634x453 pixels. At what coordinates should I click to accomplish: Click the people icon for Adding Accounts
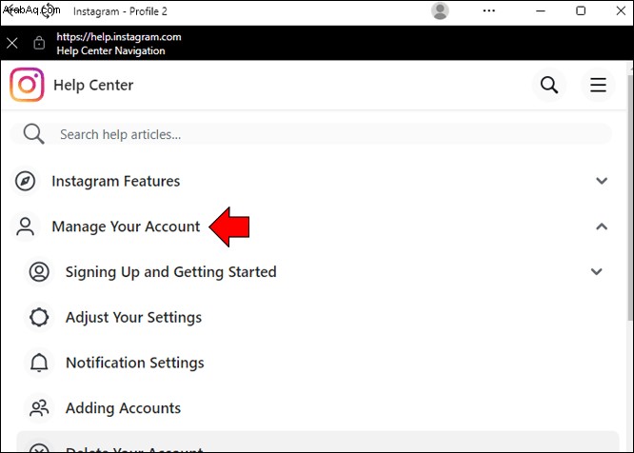pyautogui.click(x=39, y=408)
